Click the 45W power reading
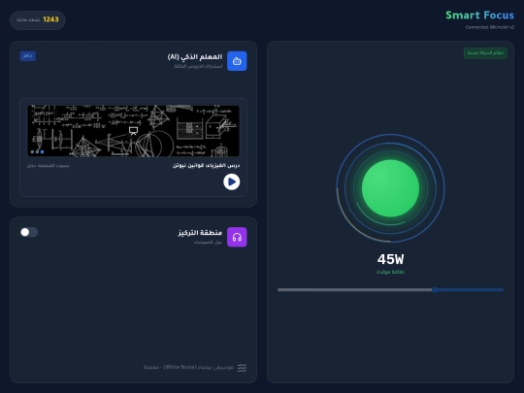This screenshot has width=524, height=393. (x=390, y=259)
